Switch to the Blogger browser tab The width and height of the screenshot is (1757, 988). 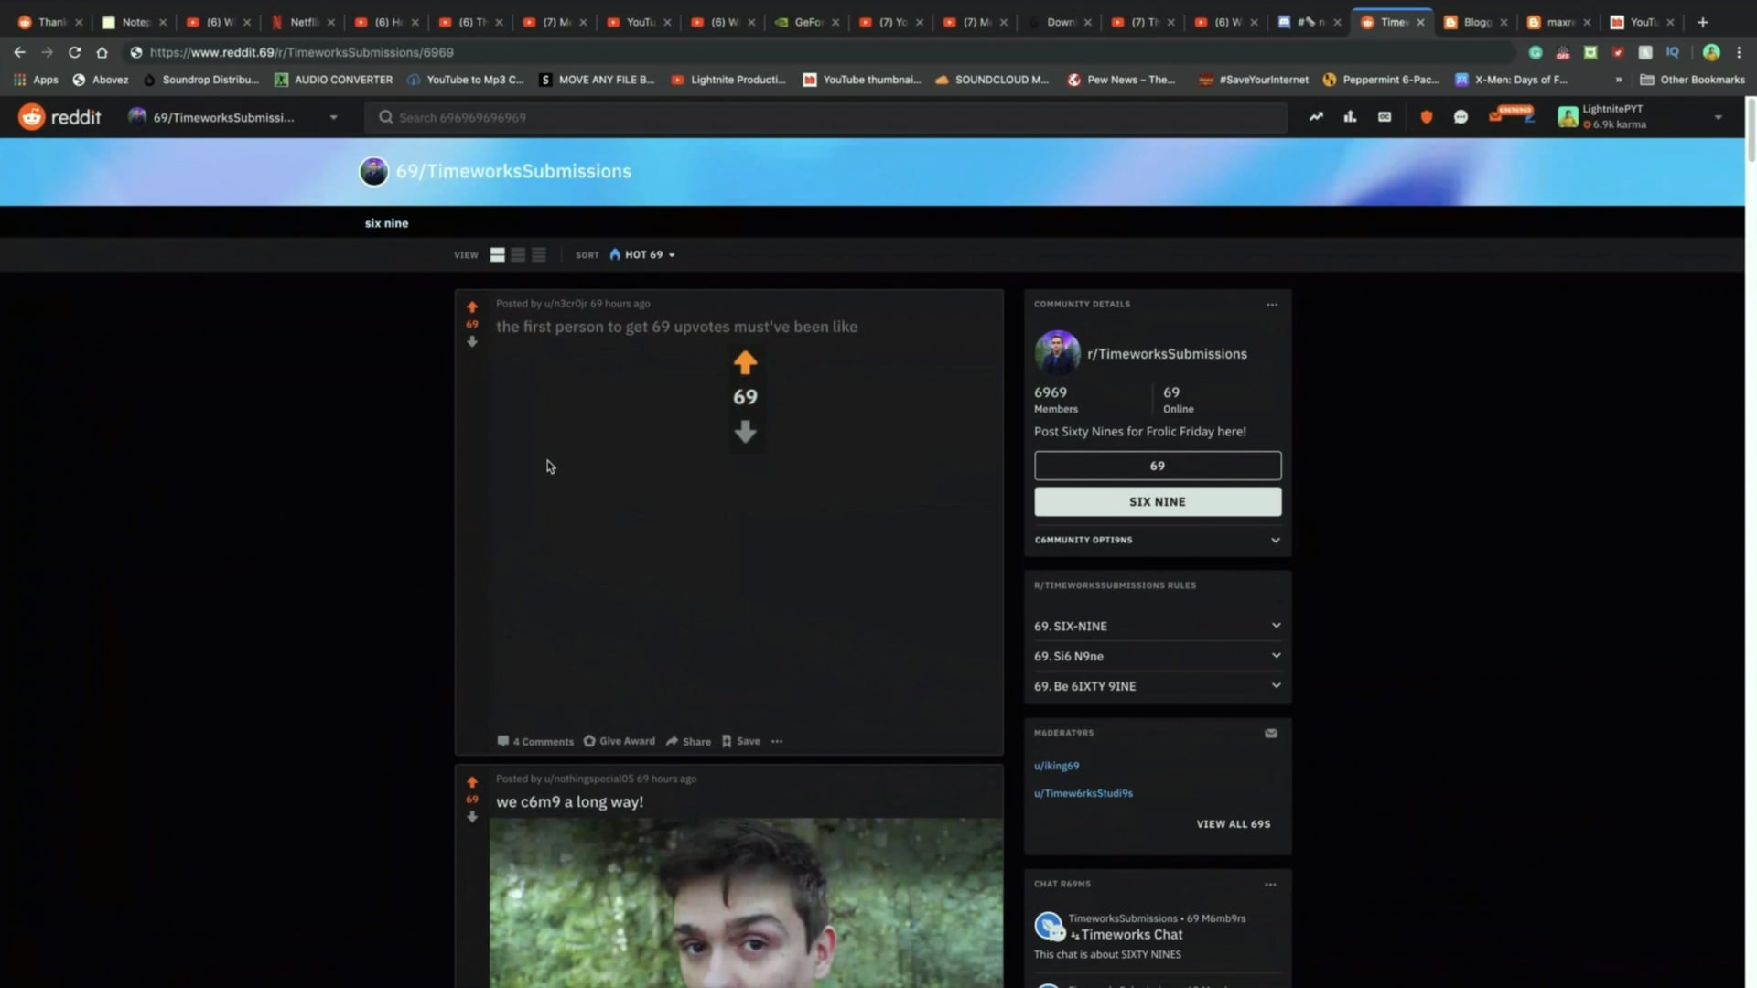1475,22
